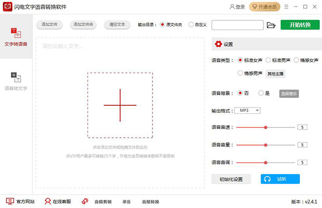Click the 语音音调 slider handle
322x208 pixels.
pyautogui.click(x=266, y=162)
